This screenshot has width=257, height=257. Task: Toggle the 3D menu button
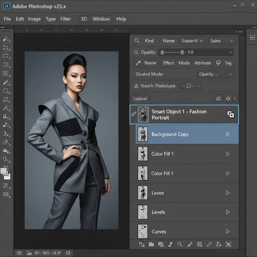(x=84, y=19)
